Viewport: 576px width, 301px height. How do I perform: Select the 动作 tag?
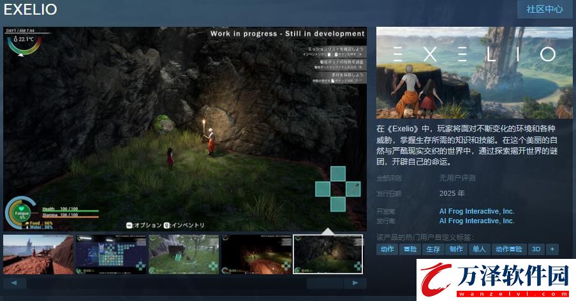click(x=387, y=249)
